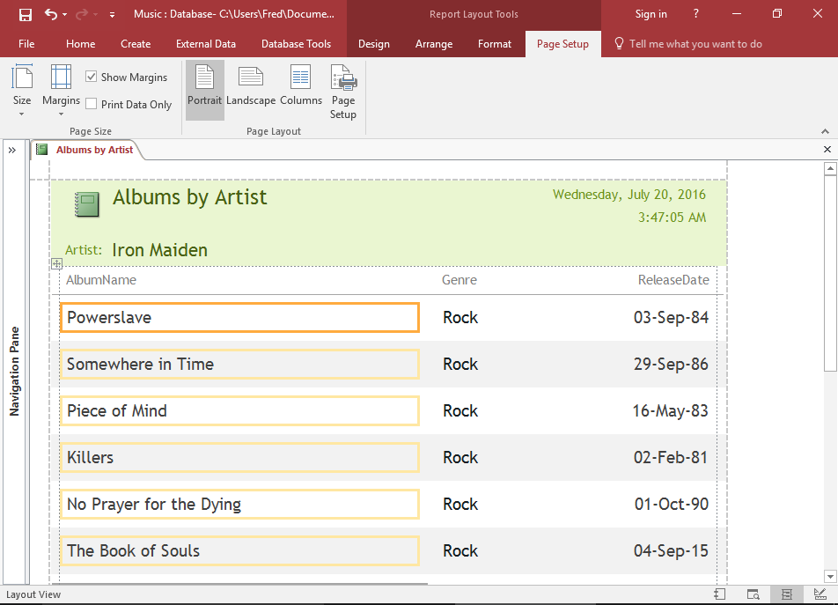The image size is (838, 605).
Task: Select the Page Setup tab
Action: pos(562,44)
